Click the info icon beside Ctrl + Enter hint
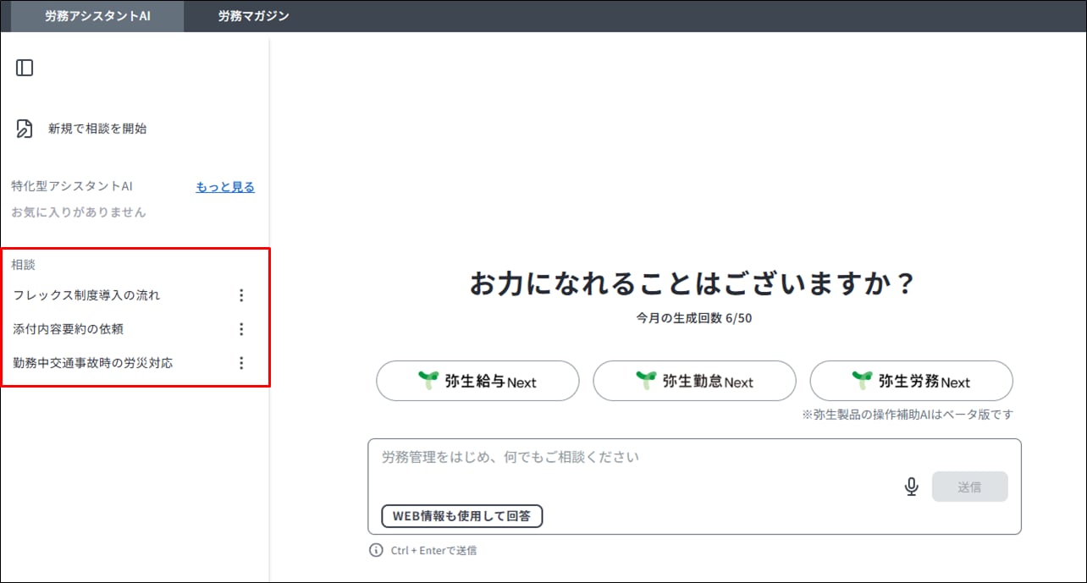Screen dimensions: 1087x583 376,550
